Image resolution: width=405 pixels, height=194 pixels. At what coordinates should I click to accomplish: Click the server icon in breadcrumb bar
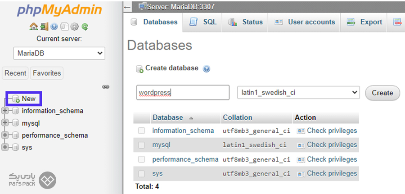(142, 6)
